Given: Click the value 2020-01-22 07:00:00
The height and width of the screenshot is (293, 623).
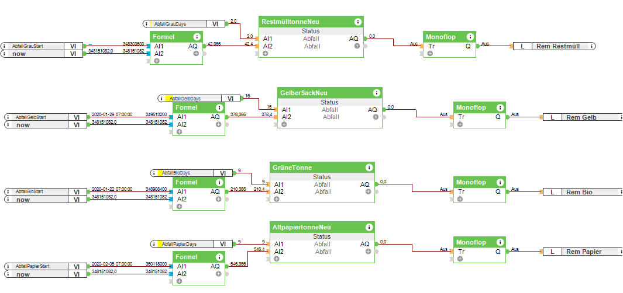Looking at the screenshot, I should click(x=112, y=189).
